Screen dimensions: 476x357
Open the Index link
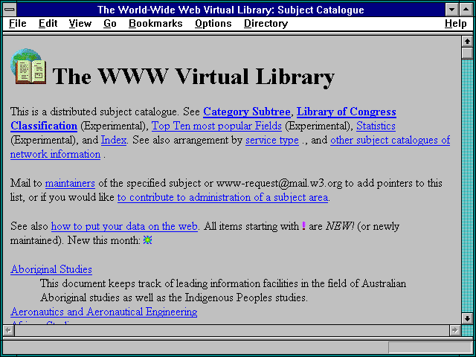click(x=114, y=140)
